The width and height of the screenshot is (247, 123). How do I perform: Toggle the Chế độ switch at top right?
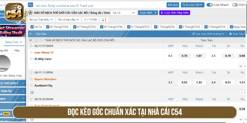point(235,5)
